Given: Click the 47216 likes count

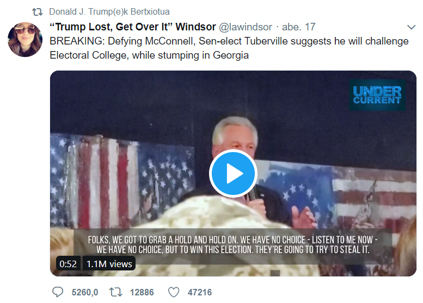Looking at the screenshot, I should click(200, 292).
